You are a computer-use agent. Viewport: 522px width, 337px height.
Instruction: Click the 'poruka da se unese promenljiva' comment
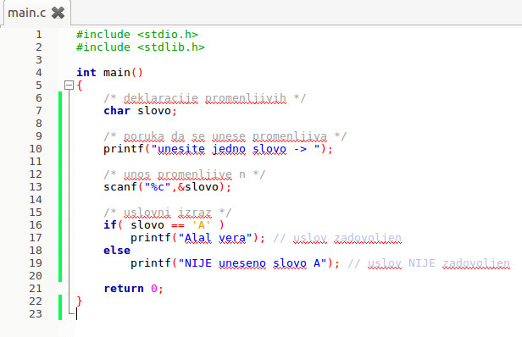tap(225, 136)
